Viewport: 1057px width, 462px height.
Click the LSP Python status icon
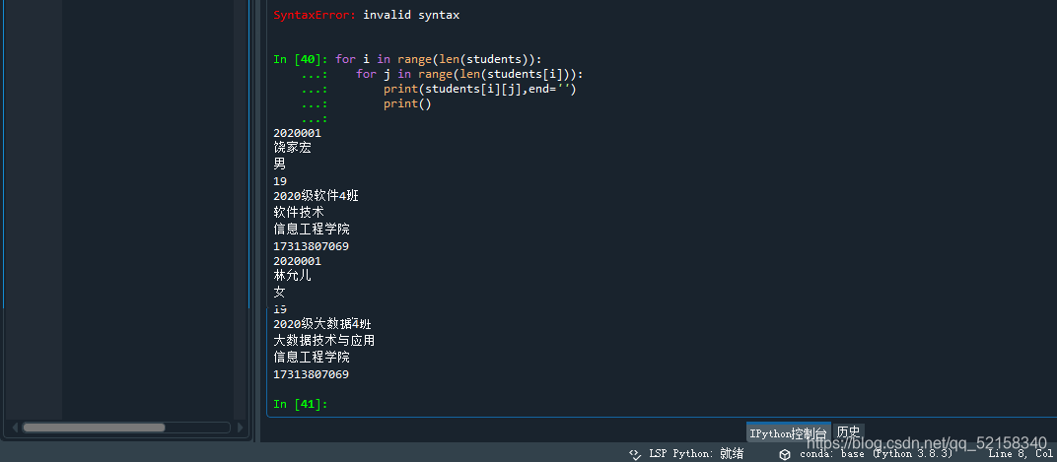pyautogui.click(x=634, y=454)
